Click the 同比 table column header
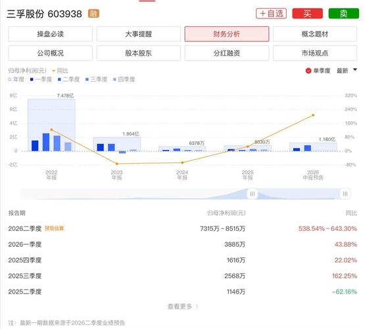 pos(351,213)
